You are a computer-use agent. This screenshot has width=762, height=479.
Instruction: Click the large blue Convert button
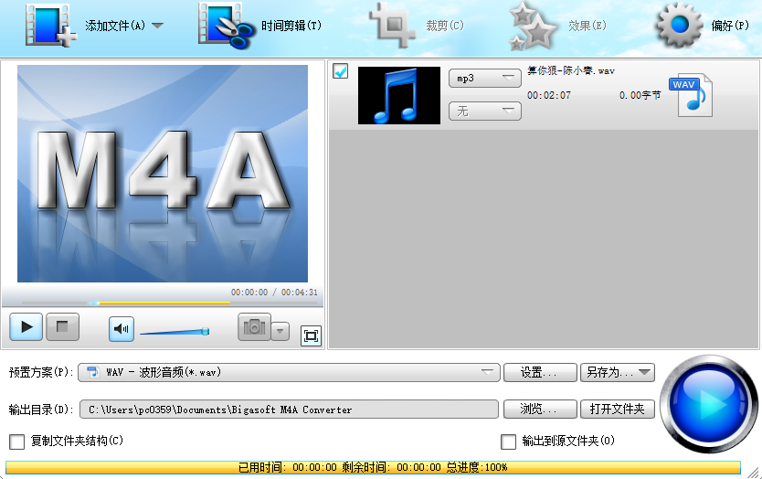[709, 404]
